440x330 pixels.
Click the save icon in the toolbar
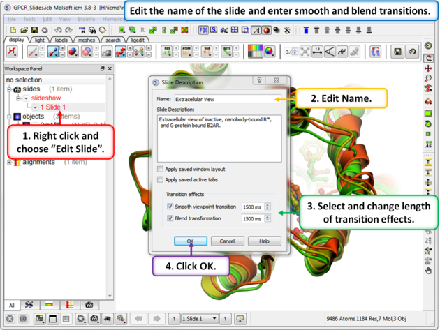click(x=34, y=30)
